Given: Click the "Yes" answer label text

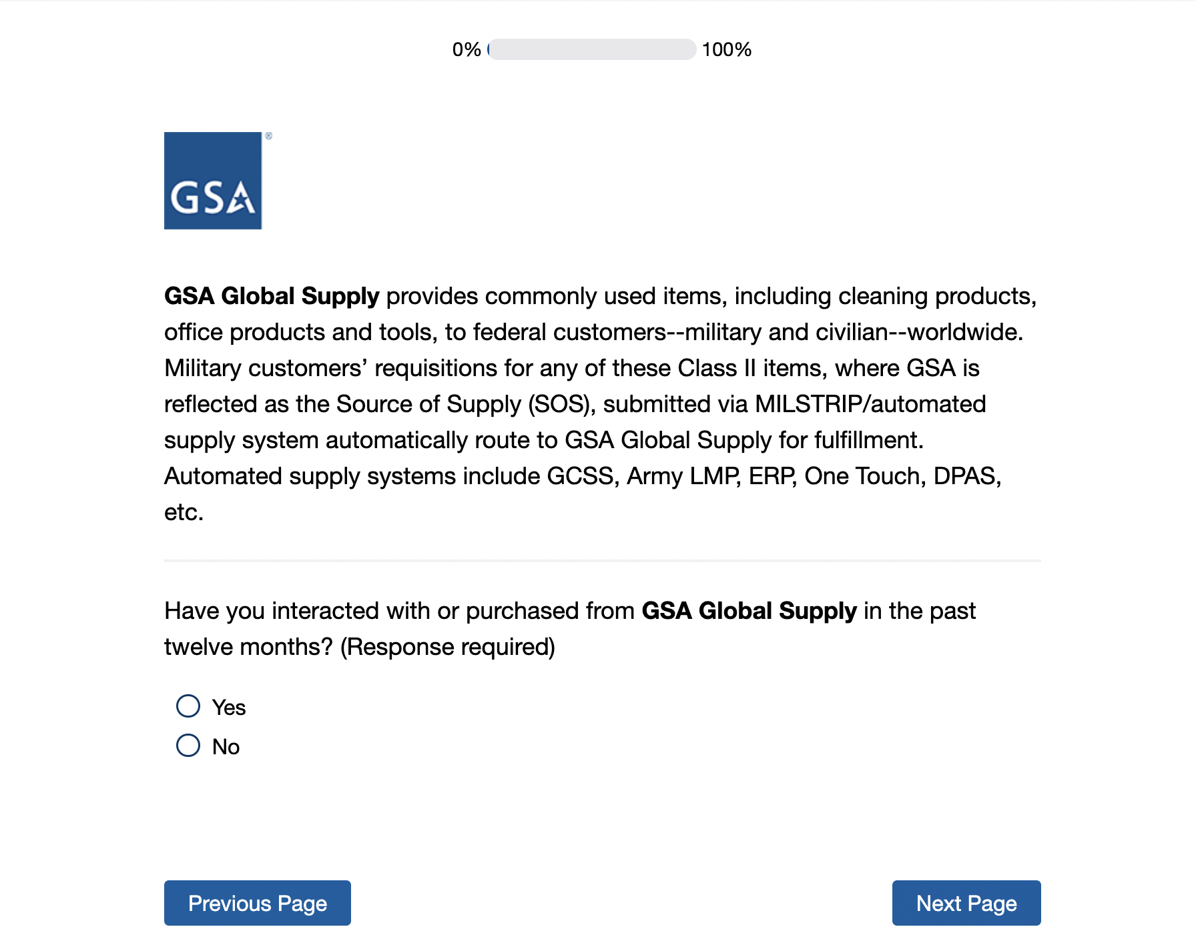Looking at the screenshot, I should point(229,708).
